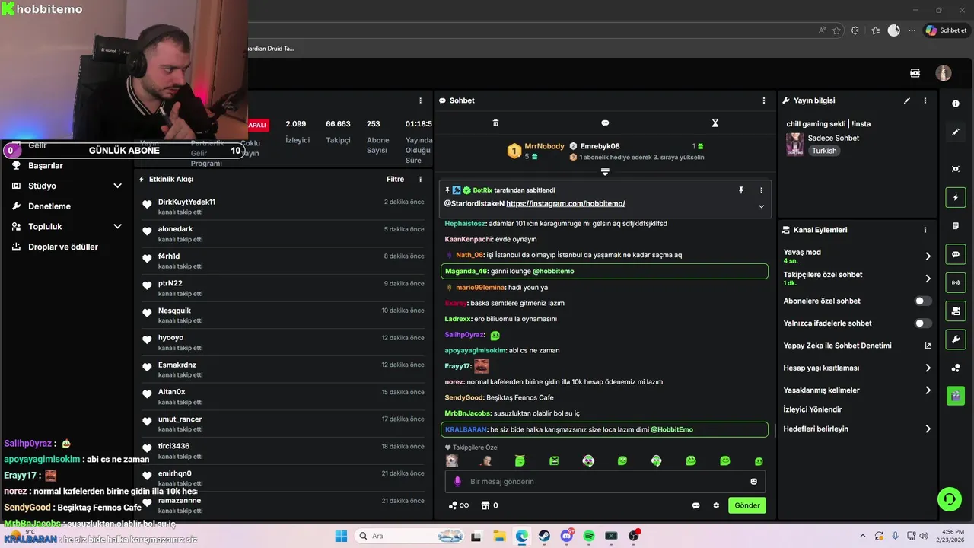
Task: Toggle the lightning bolt sidebar button
Action: [x=956, y=198]
